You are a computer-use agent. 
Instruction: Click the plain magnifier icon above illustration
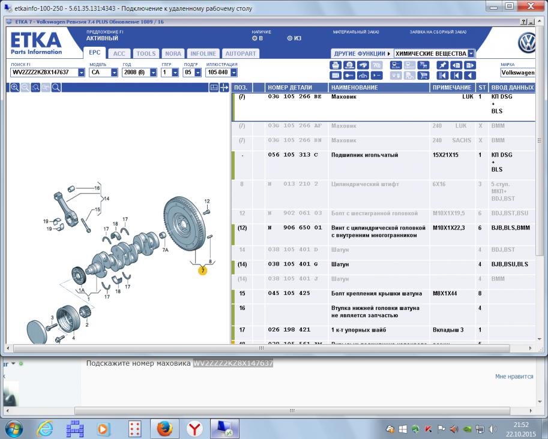click(x=56, y=88)
